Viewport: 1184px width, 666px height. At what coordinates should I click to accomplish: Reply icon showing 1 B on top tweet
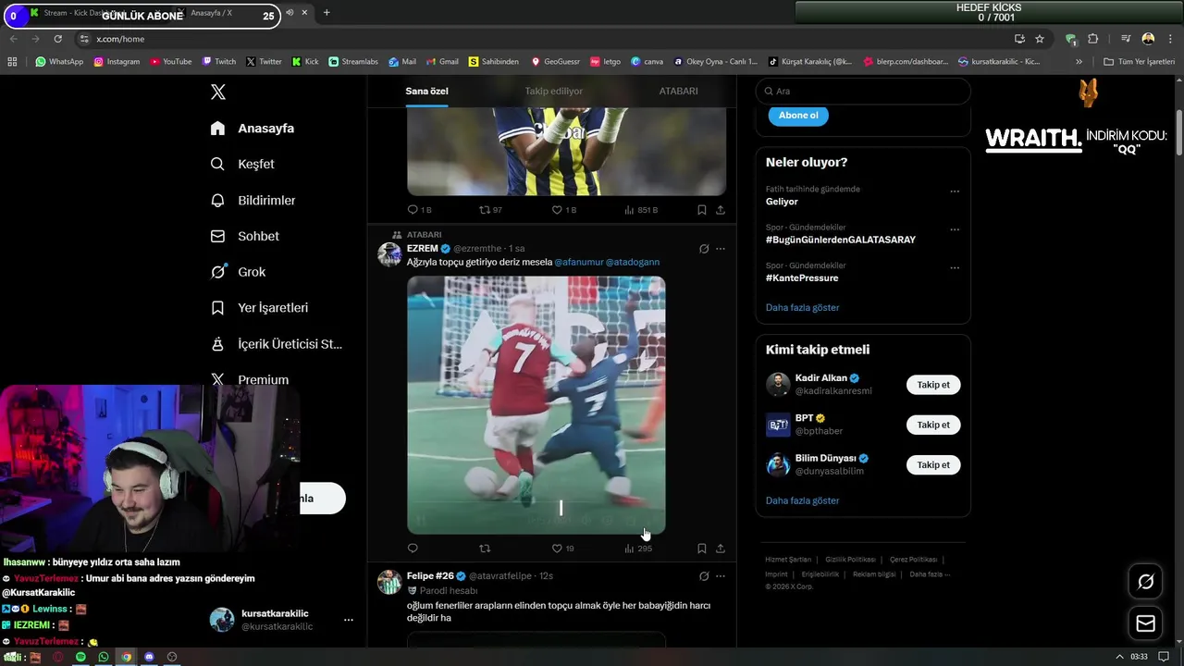point(419,210)
